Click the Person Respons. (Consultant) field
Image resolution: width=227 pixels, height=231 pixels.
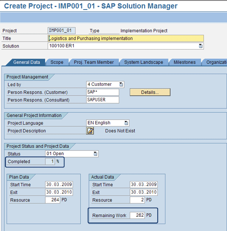(x=103, y=100)
